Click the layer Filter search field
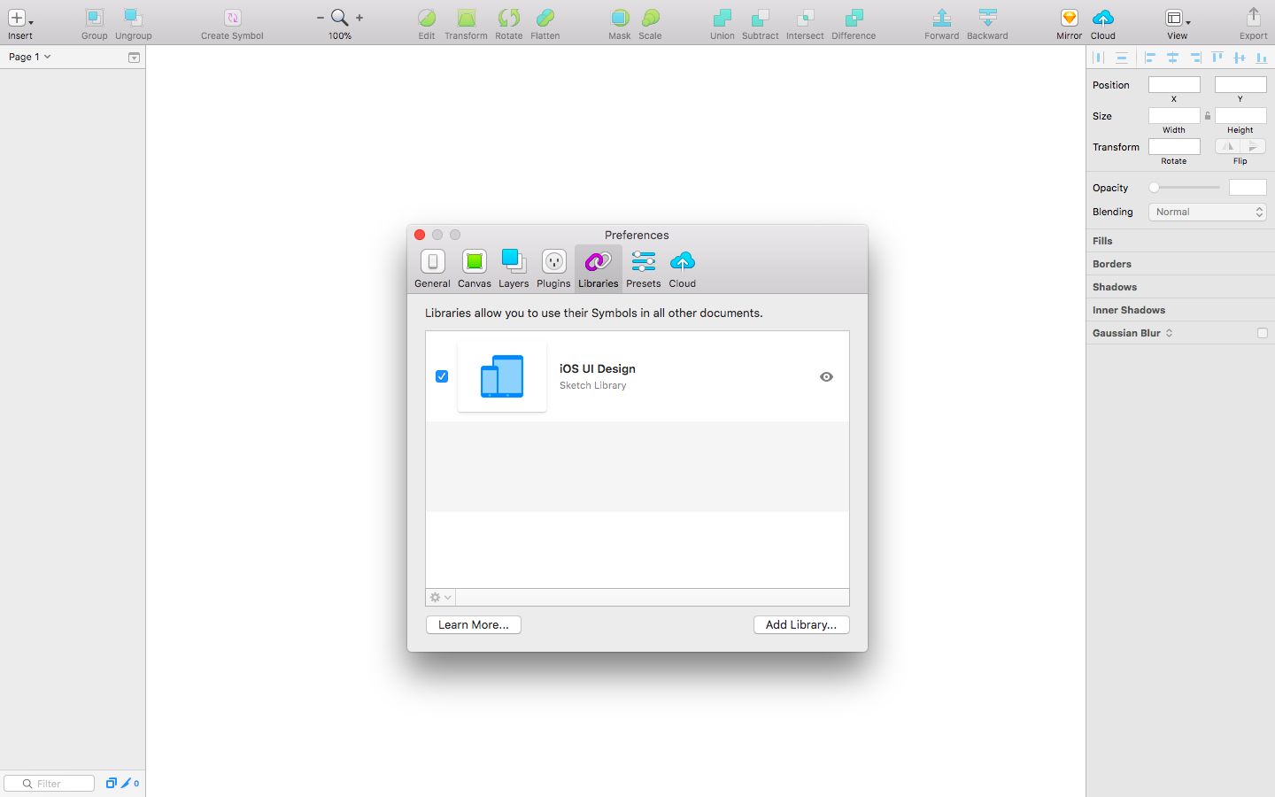This screenshot has width=1275, height=797. point(50,784)
